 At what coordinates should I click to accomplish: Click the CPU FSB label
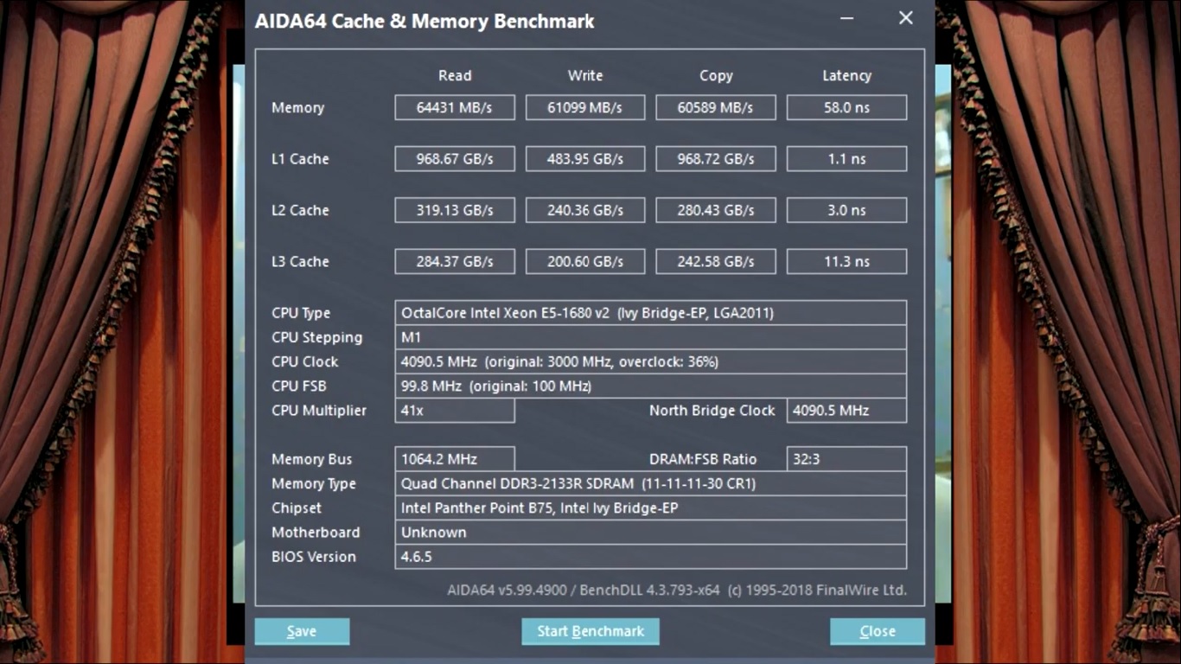[x=299, y=386]
